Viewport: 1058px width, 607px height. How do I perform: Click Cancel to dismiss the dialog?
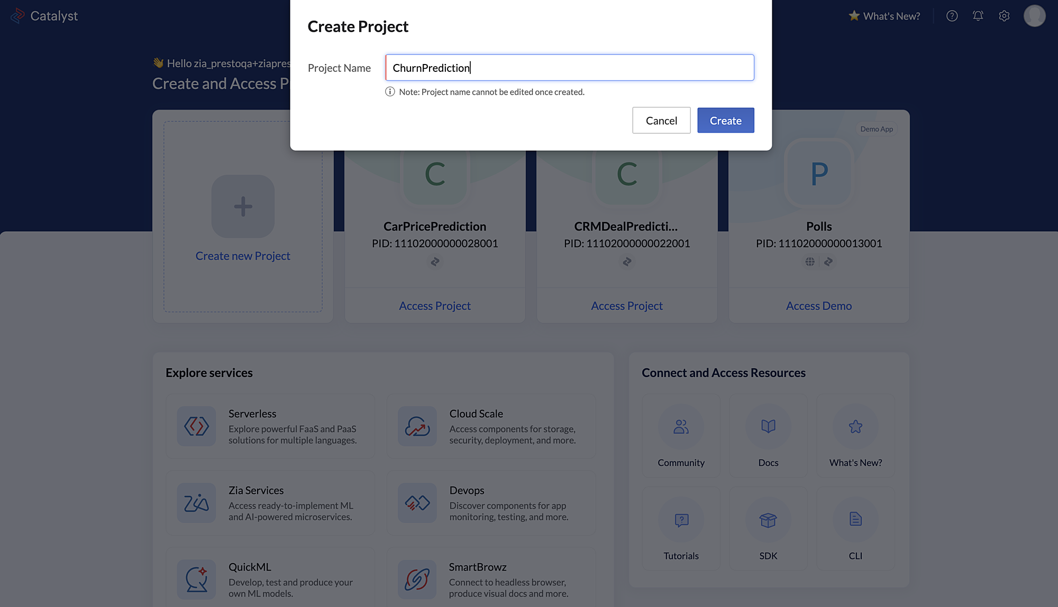click(x=661, y=120)
